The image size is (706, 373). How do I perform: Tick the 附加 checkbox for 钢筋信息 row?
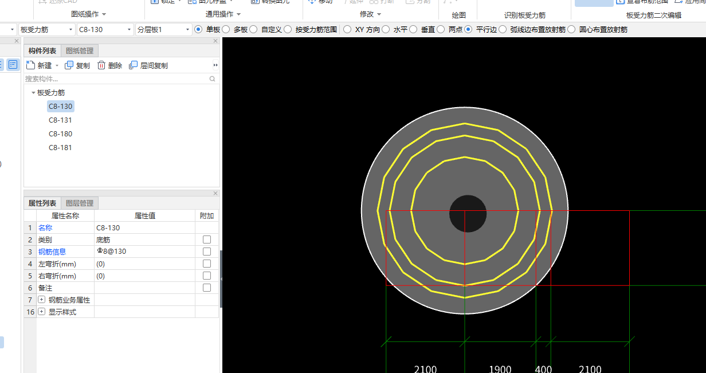point(207,252)
